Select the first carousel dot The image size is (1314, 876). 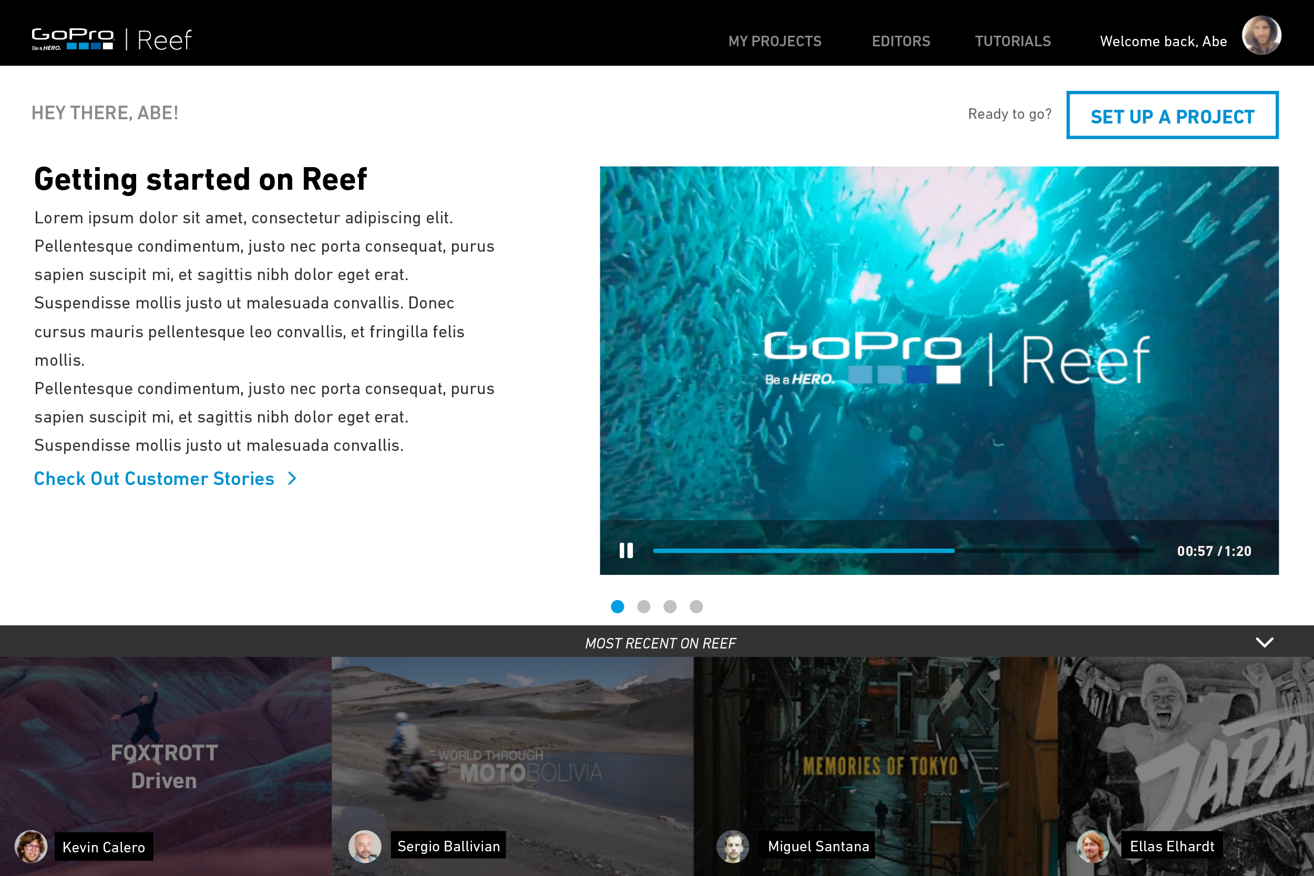coord(618,606)
